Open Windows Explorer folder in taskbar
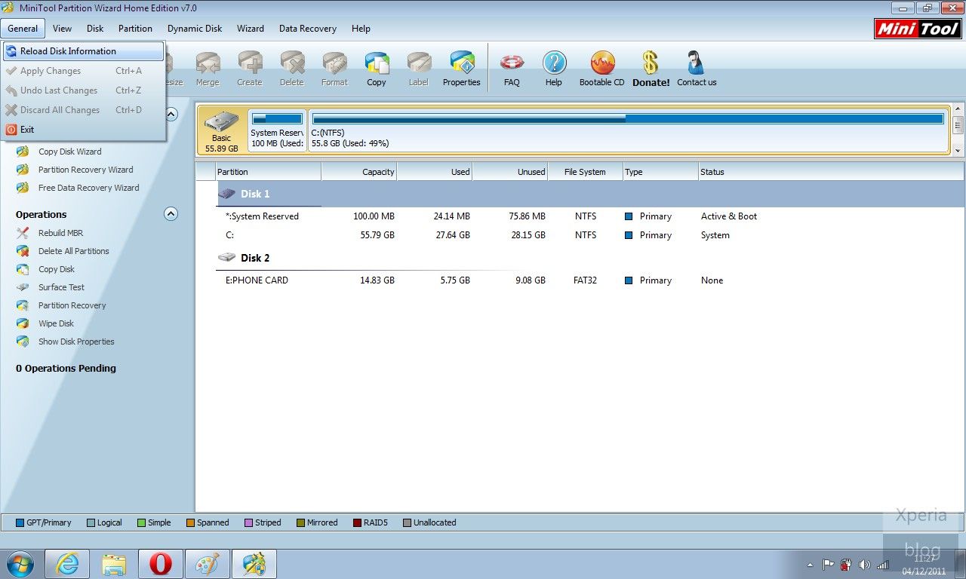Viewport: 966px width, 579px height. coord(114,564)
